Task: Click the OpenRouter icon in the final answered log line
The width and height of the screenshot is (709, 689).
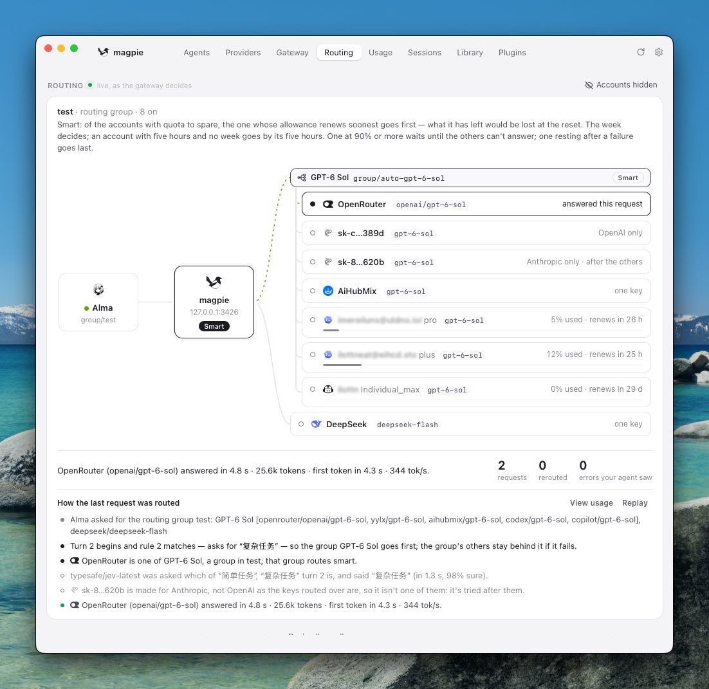Action: pyautogui.click(x=75, y=605)
